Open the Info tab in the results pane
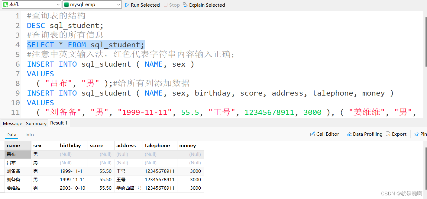Screen dimensions: 427x199 (29, 134)
